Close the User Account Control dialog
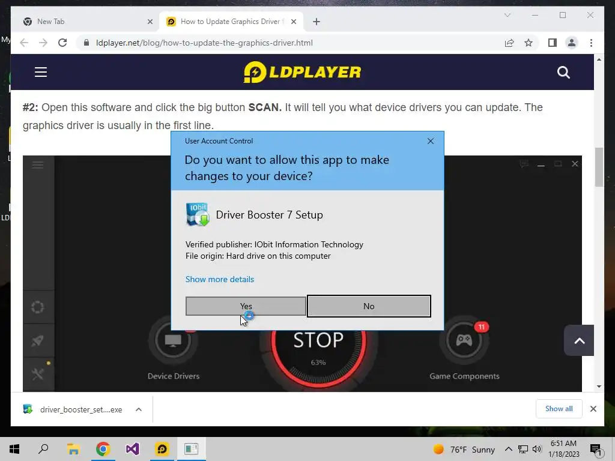Viewport: 615px width, 461px height. click(x=430, y=141)
